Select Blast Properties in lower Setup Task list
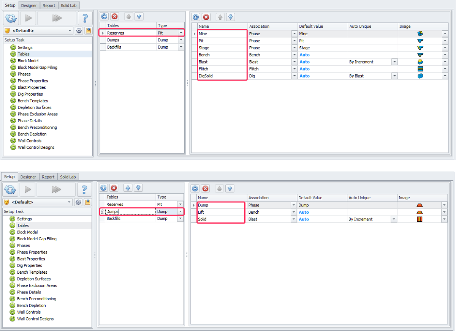The image size is (456, 331). point(31,259)
